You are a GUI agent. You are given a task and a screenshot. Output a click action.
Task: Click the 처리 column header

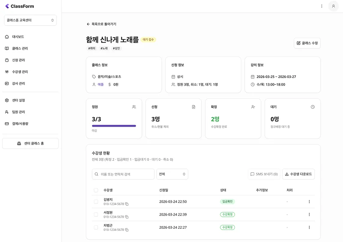click(x=289, y=190)
